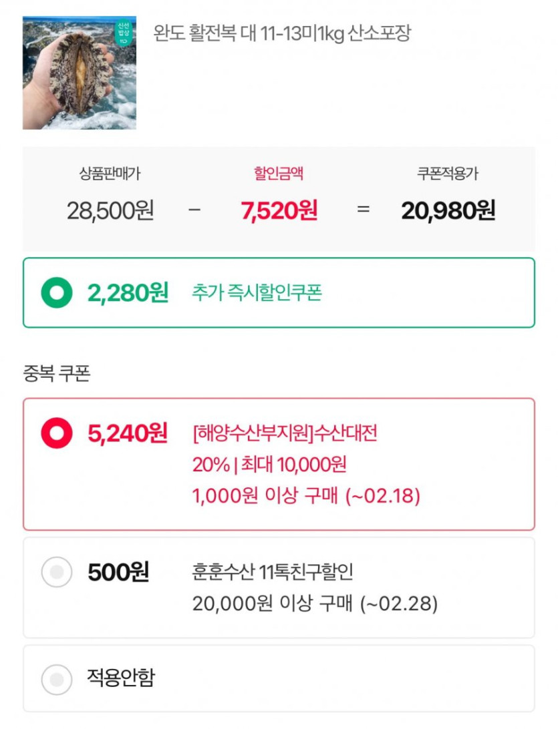The width and height of the screenshot is (558, 729).
Task: Click the 할인금액 7,520원 value
Action: (x=279, y=211)
